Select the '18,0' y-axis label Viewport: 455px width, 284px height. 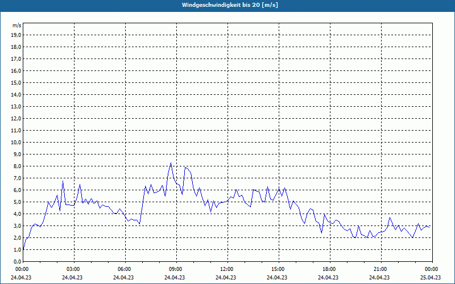click(16, 47)
